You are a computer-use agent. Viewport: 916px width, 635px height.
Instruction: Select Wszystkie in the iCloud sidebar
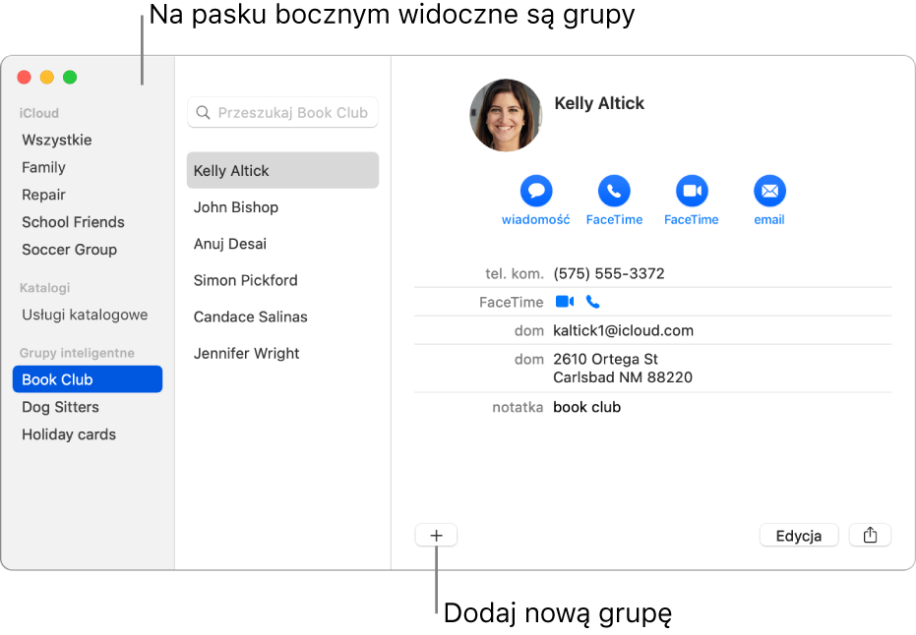click(x=57, y=140)
